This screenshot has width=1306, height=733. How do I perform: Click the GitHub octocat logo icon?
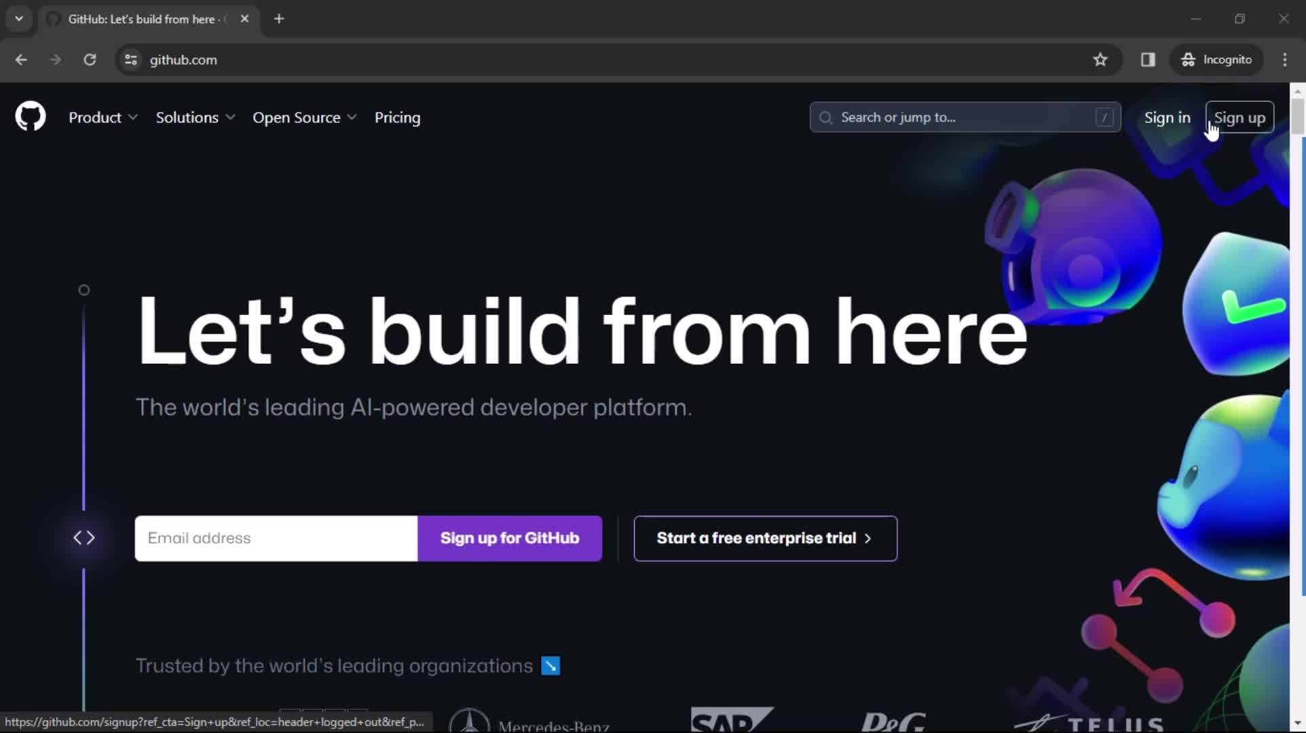click(x=30, y=117)
